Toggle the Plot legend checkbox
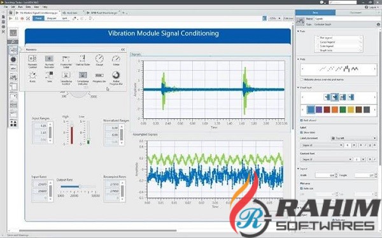The width and height of the screenshot is (382, 238). click(318, 38)
